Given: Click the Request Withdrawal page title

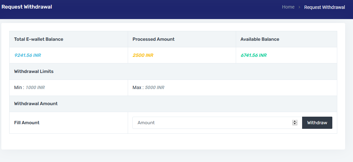Looking at the screenshot, I should pos(27,7).
